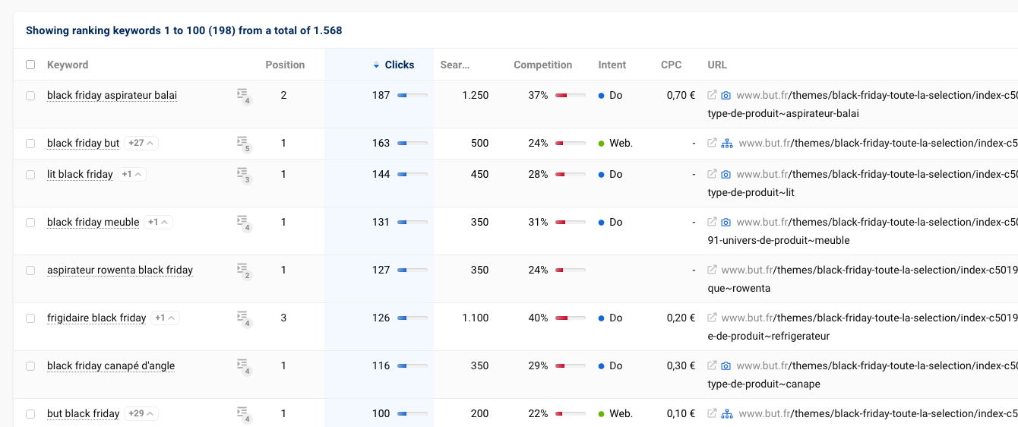This screenshot has width=1018, height=427.
Task: Select checkbox for frigidaire black friday row
Action: point(30,318)
